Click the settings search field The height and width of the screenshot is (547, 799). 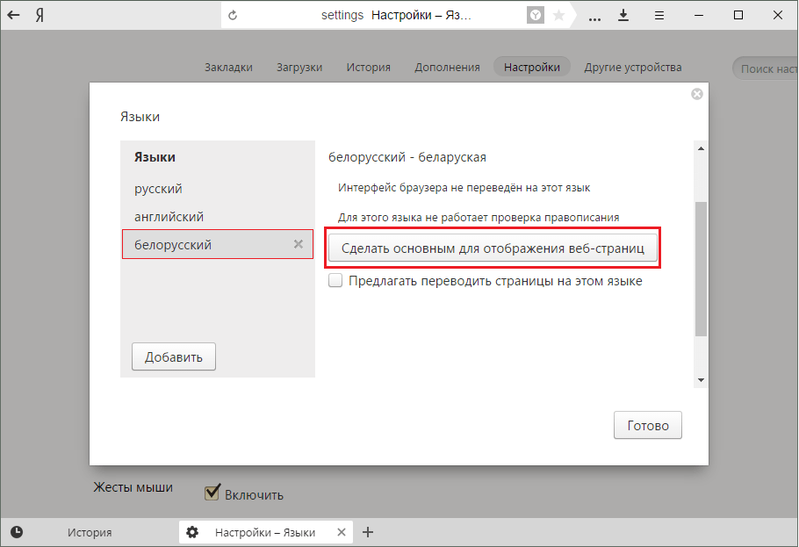point(766,68)
